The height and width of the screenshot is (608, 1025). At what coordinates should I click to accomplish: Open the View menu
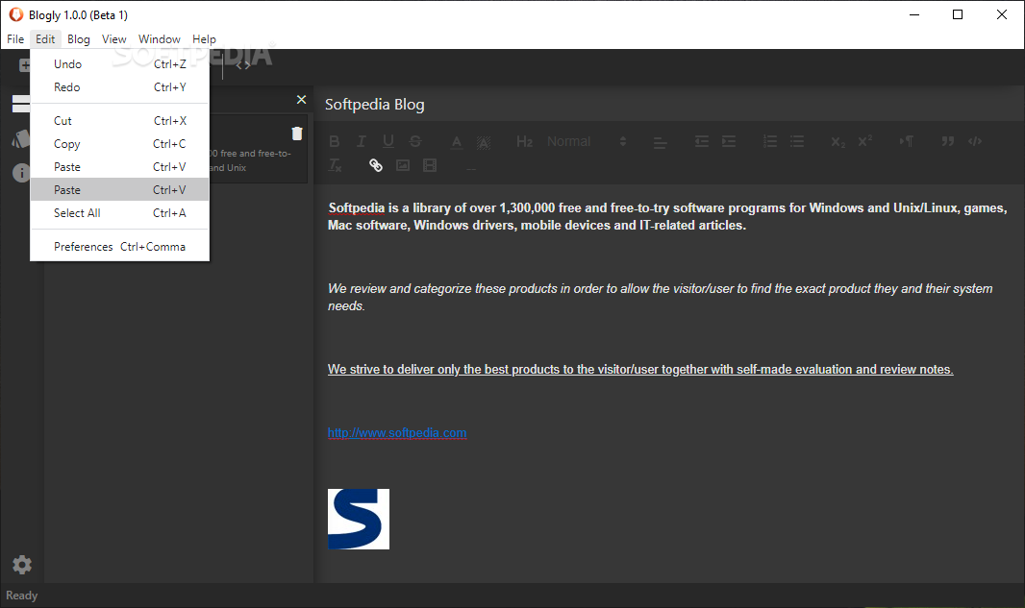pyautogui.click(x=114, y=39)
